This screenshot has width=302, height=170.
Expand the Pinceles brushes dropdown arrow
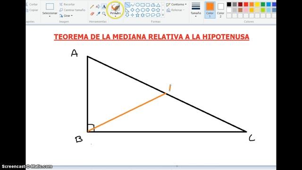click(x=115, y=17)
